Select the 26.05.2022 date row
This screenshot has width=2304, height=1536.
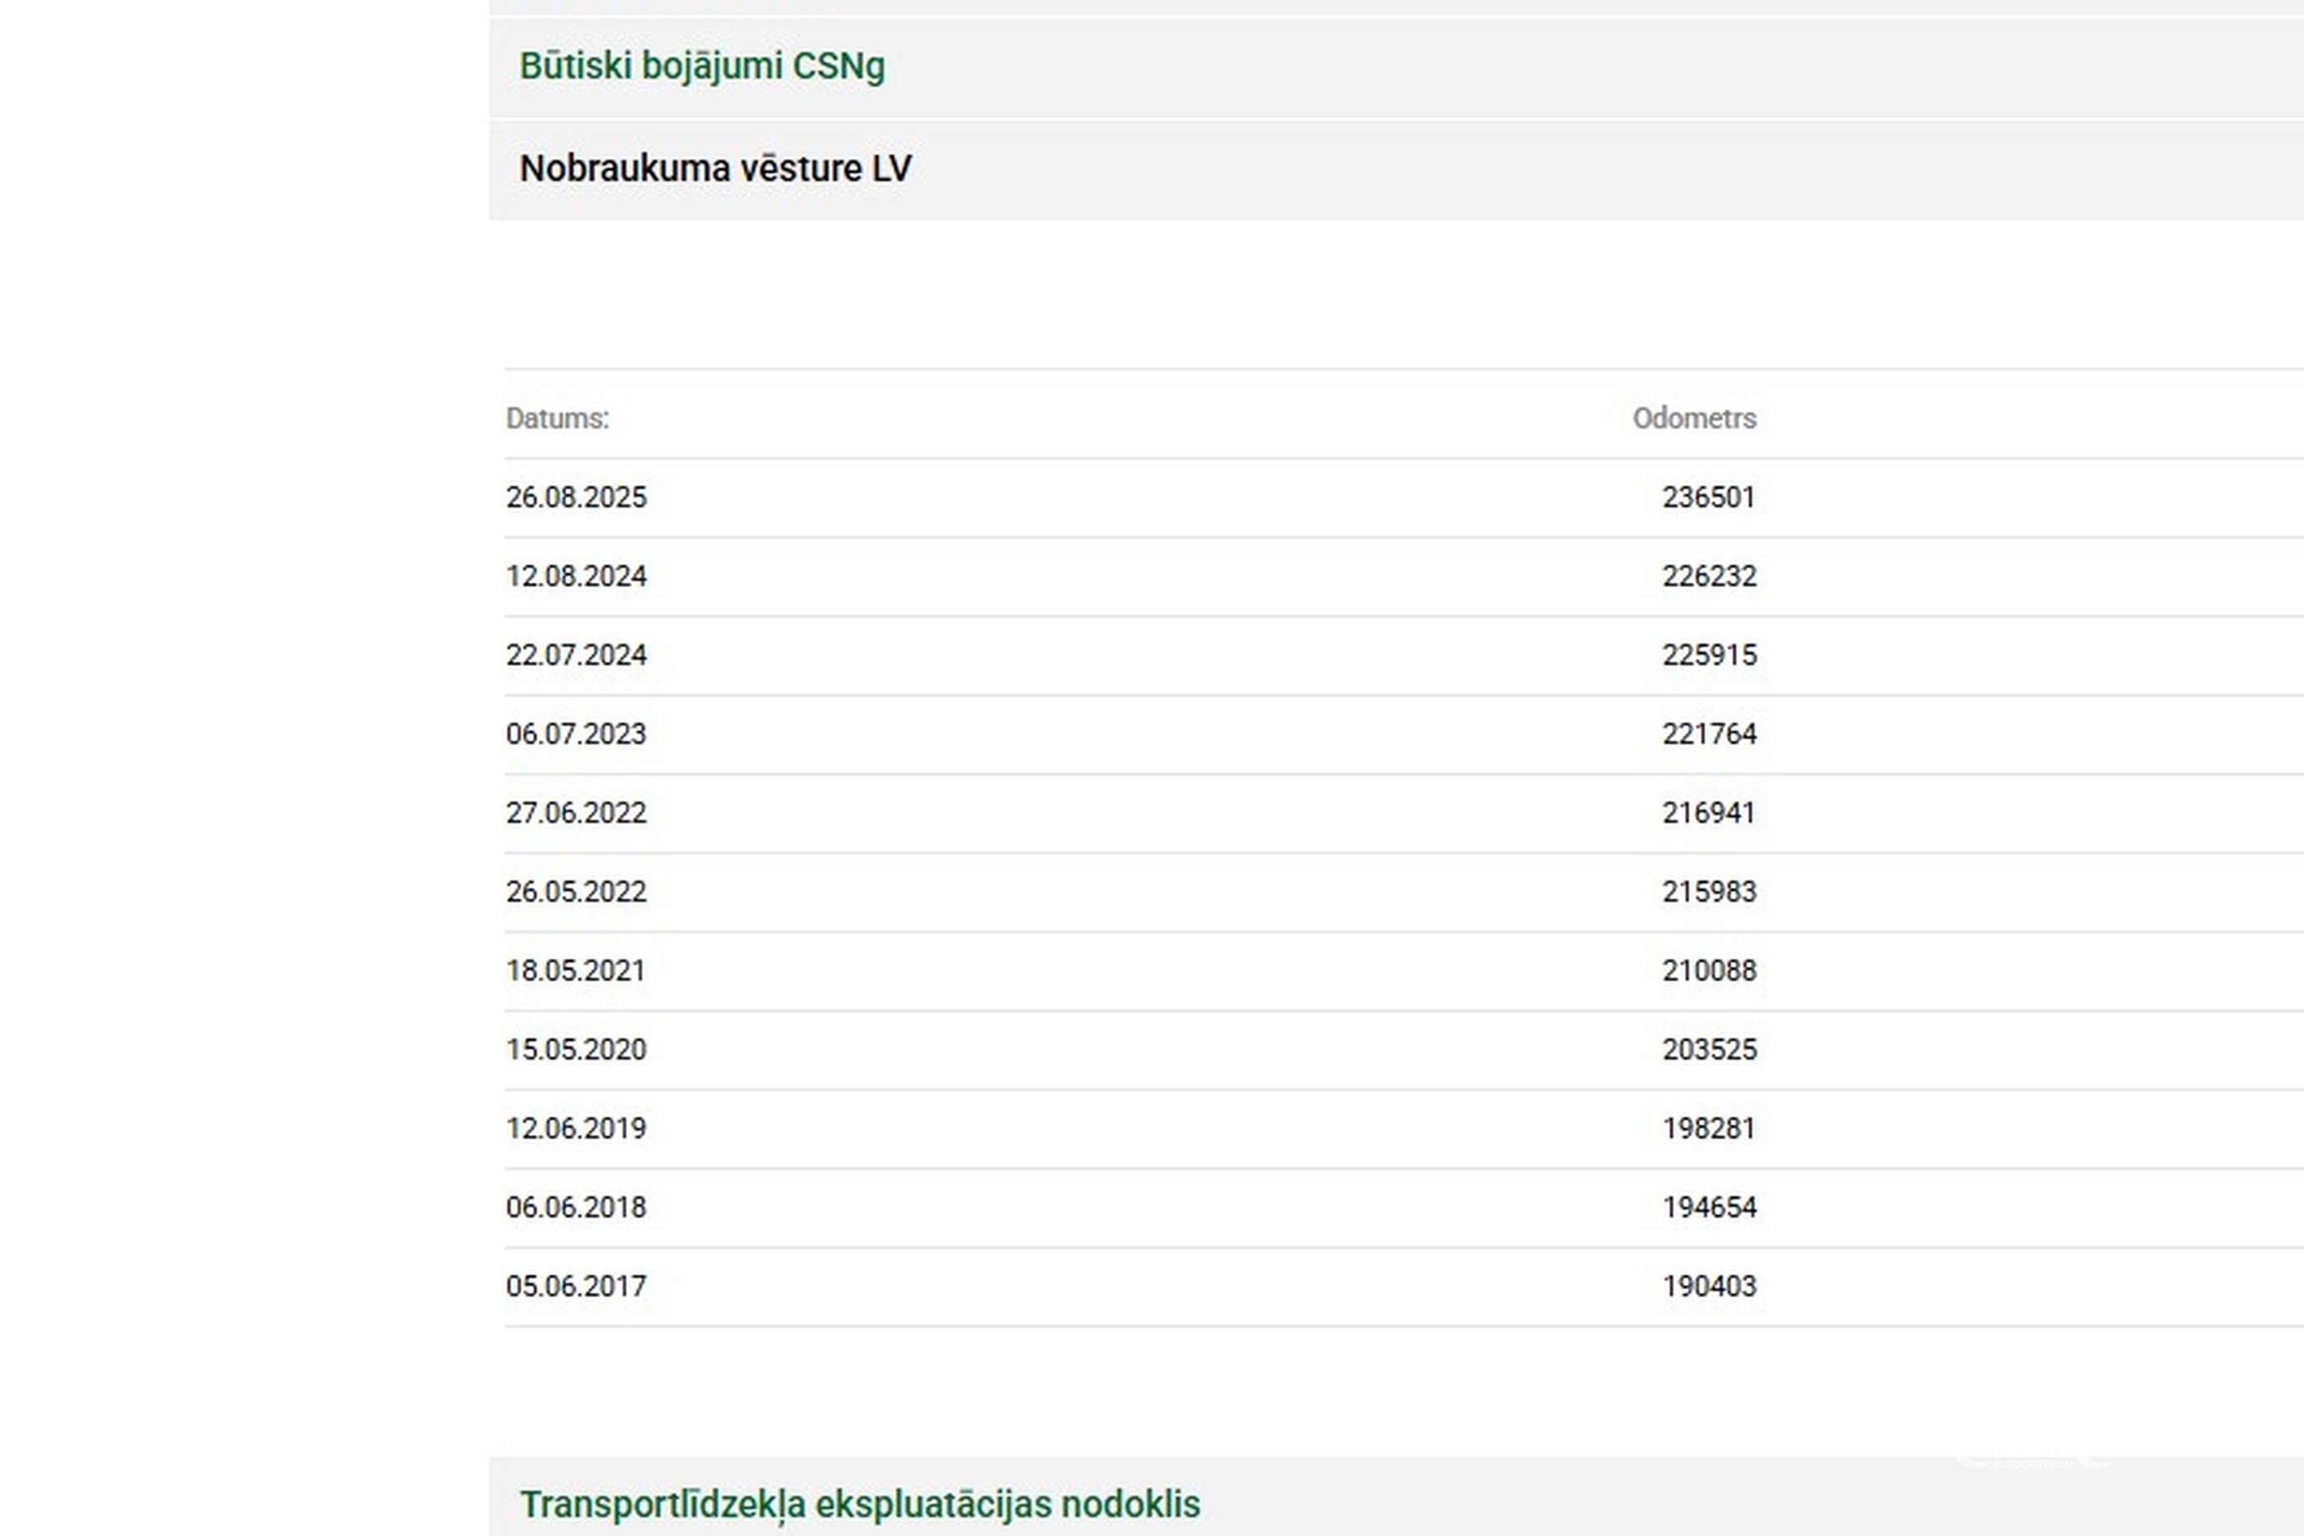[x=576, y=892]
